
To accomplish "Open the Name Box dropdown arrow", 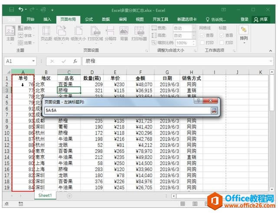I will 33,61.
